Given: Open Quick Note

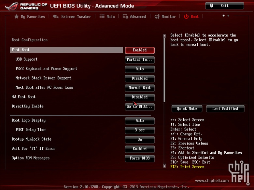Looking at the screenshot, I should (x=187, y=108).
